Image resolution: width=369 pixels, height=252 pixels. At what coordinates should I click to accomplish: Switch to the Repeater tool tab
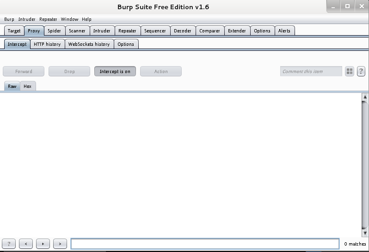127,31
